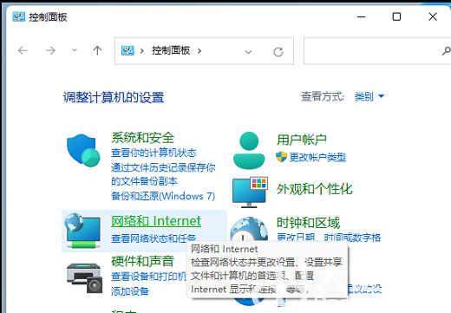The height and width of the screenshot is (313, 451).
Task: Click the search magnifier icon
Action: click(447, 51)
